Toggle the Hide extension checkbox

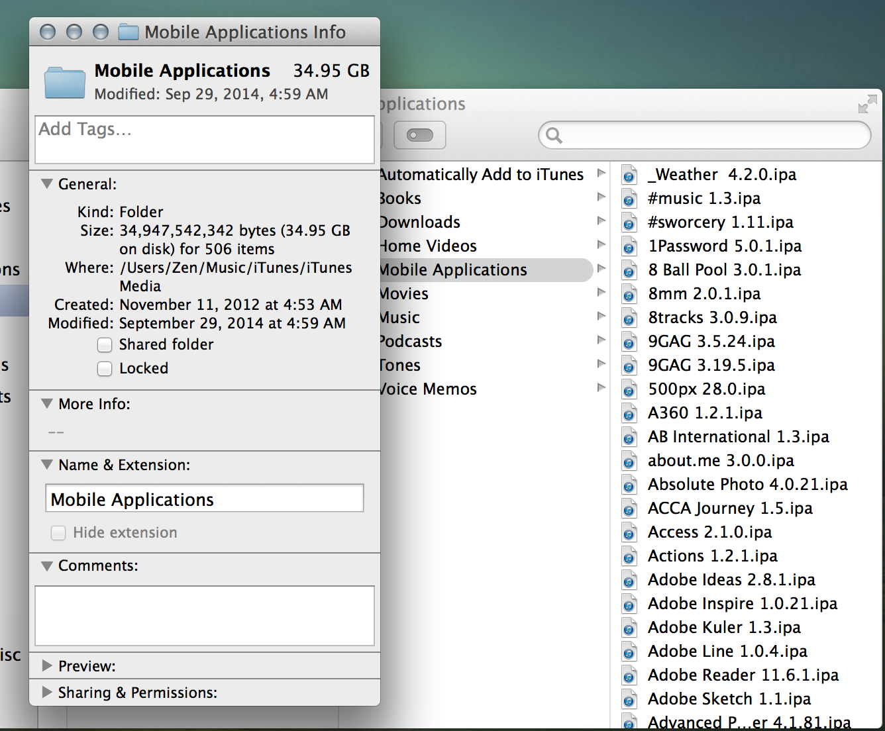pyautogui.click(x=58, y=533)
